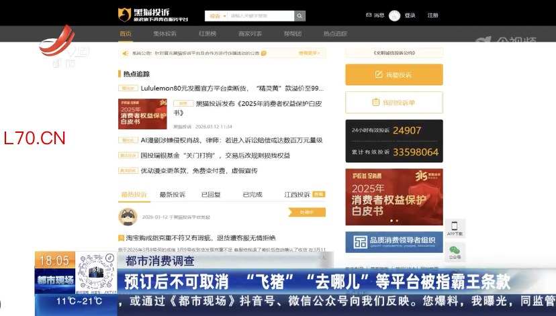Click the 我要投诉 button
Viewport: 556px width, 316px height.
point(394,74)
